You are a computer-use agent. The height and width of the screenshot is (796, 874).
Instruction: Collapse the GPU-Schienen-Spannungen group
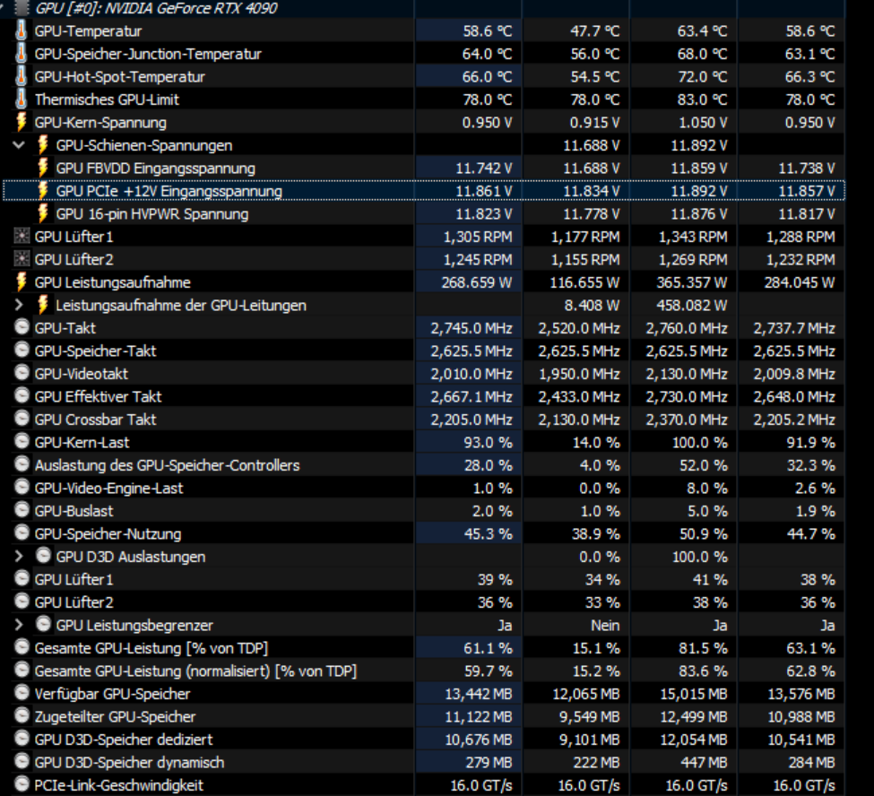(19, 145)
